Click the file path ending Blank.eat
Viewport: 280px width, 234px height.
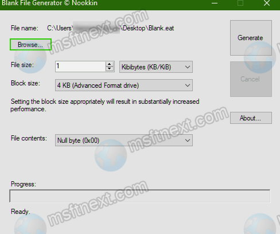tap(111, 28)
